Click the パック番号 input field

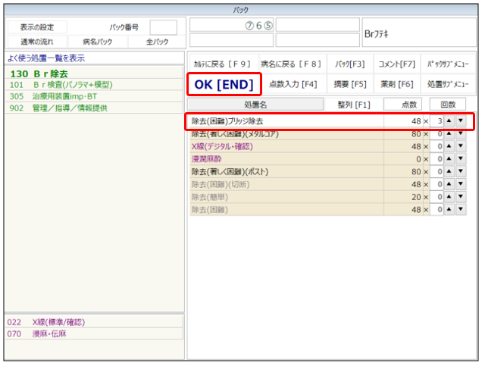tap(163, 28)
